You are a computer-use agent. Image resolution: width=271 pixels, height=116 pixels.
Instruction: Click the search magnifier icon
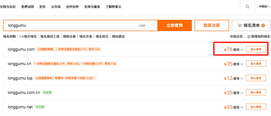click(x=247, y=7)
